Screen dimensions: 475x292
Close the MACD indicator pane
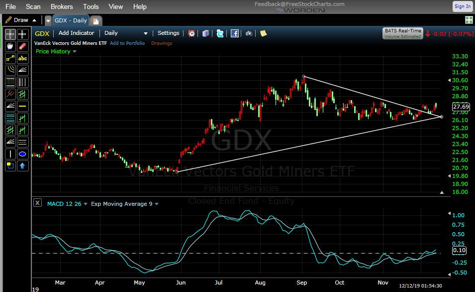coord(37,203)
